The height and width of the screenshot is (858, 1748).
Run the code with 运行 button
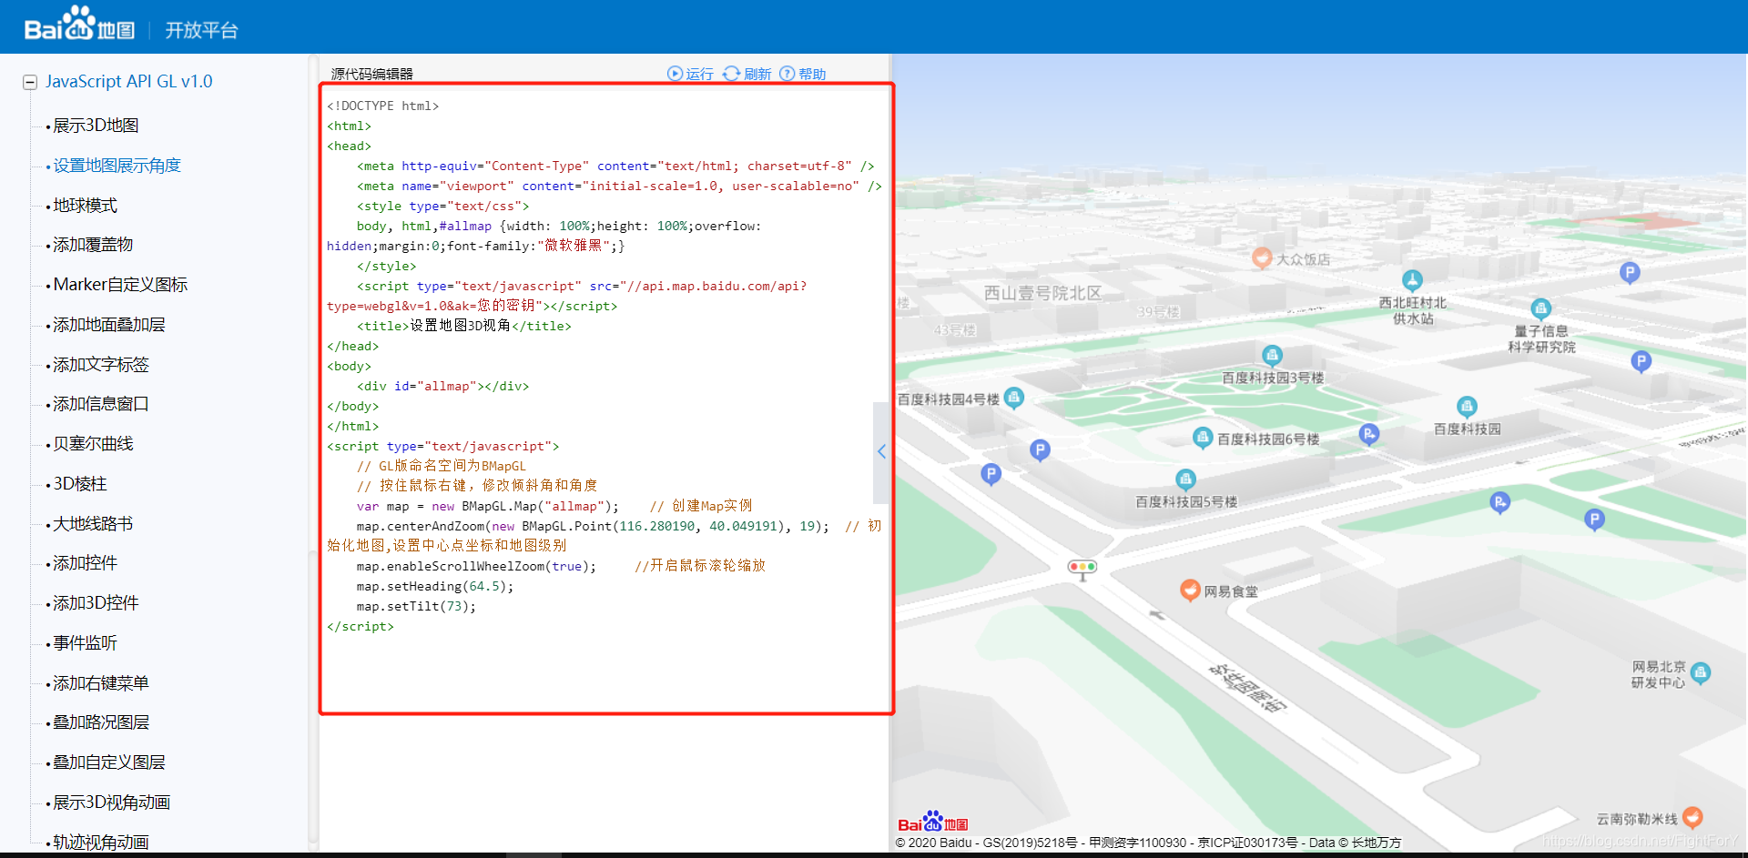point(691,74)
